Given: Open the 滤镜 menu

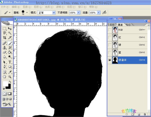Looking at the screenshot, I should [60, 7].
